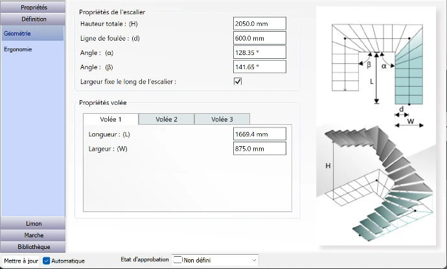The width and height of the screenshot is (447, 269).
Task: Open the Limon section
Action: [34, 224]
